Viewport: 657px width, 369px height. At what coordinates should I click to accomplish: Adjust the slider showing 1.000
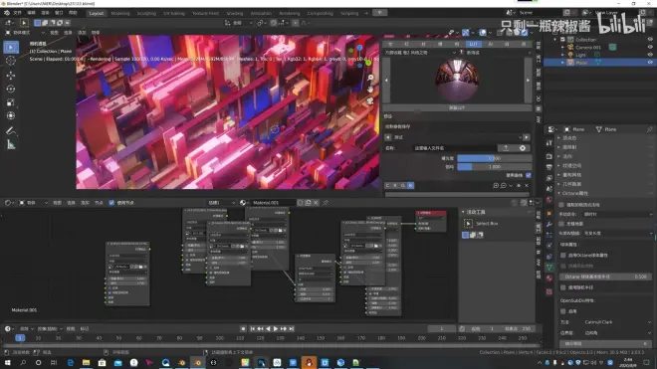tap(495, 167)
